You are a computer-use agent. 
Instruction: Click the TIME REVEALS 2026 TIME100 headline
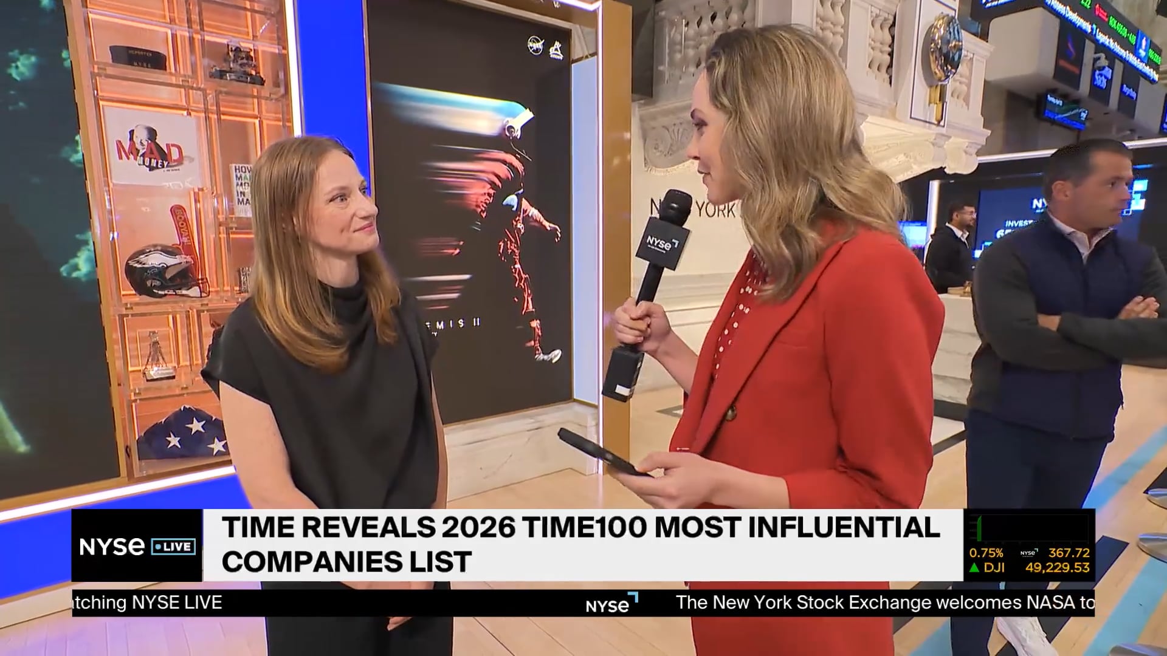(x=580, y=544)
